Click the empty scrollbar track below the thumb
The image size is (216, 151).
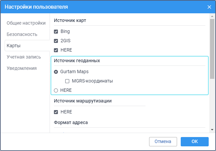pyautogui.click(x=212, y=103)
